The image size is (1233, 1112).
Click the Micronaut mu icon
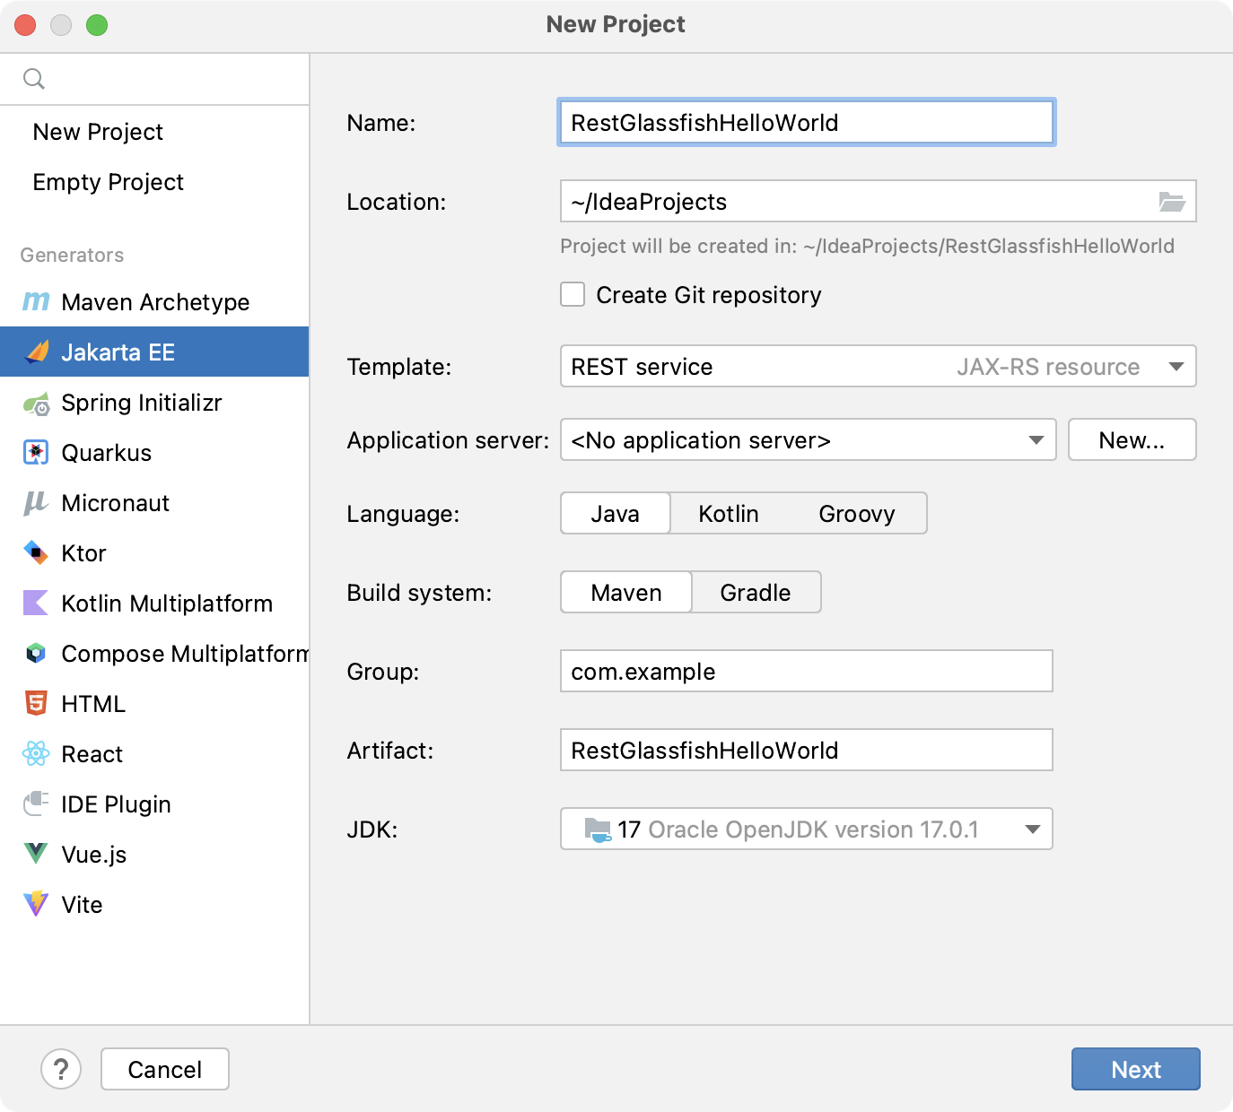coord(35,503)
